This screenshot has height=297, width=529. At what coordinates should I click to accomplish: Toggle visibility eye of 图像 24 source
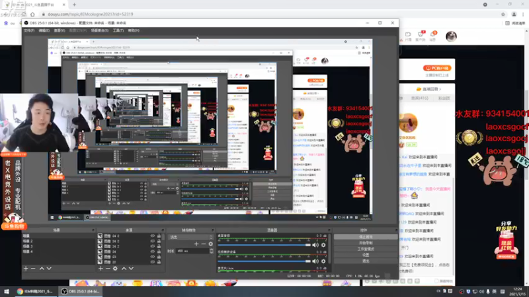tap(153, 251)
